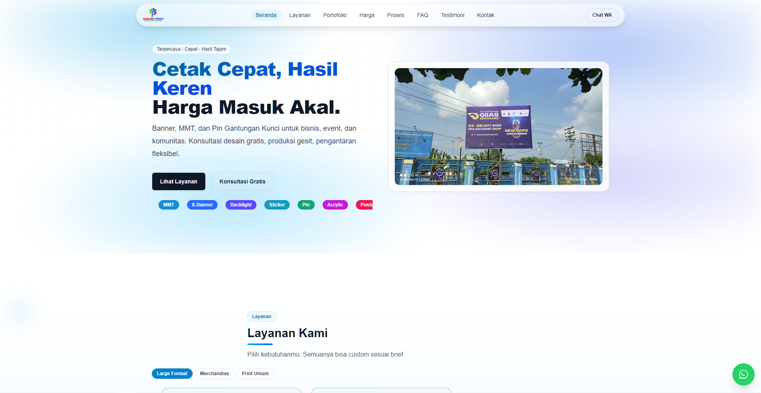Open the floating WhatsApp chat icon
Image resolution: width=761 pixels, height=393 pixels.
pyautogui.click(x=743, y=374)
